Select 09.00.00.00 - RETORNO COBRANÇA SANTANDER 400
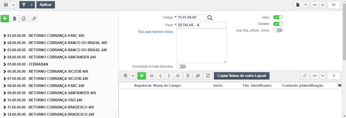Screen dimensions: 346x118 52,93
